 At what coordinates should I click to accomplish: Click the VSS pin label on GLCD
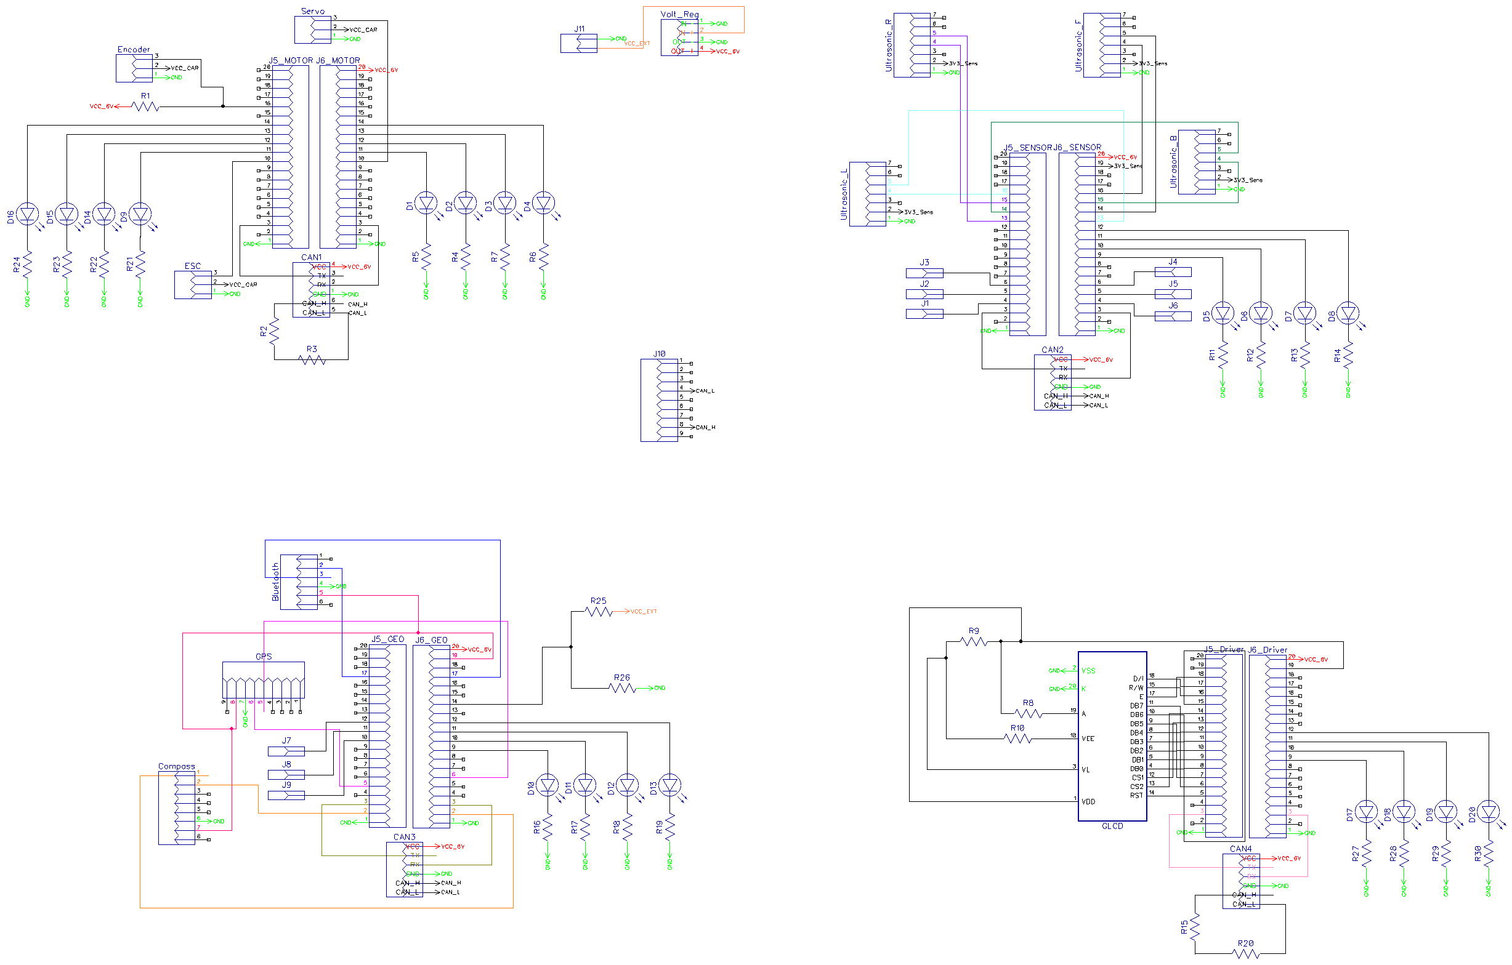point(1088,671)
